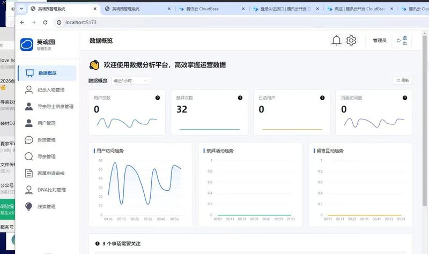Show help for 用户总数 card
429x254 pixels.
point(158,98)
